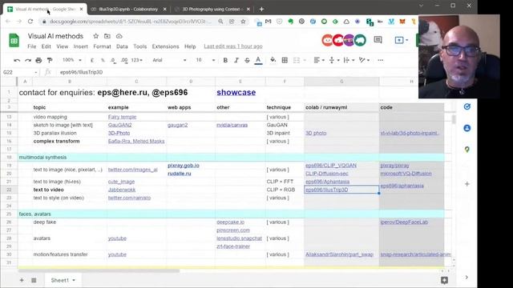Open the rudalle.ru link

[x=180, y=174]
